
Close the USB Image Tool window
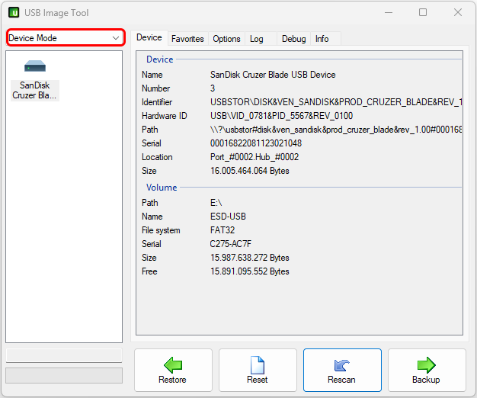tap(458, 12)
